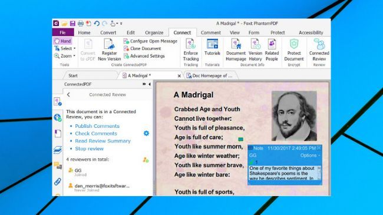Click into the note comment text box
383x215 pixels.
click(x=283, y=173)
